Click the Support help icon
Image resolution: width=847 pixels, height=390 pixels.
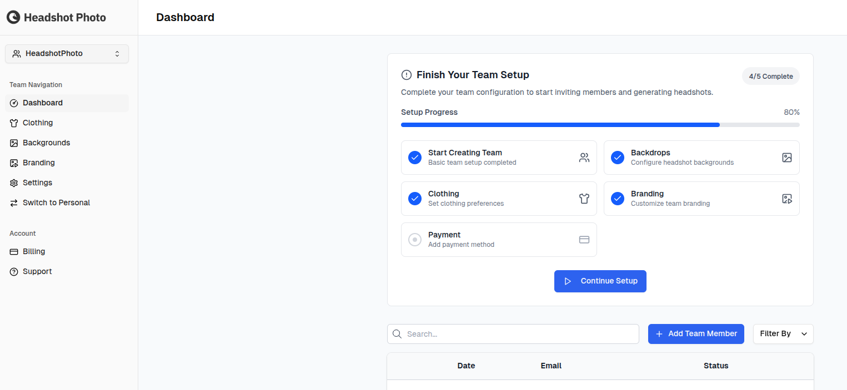click(x=14, y=271)
